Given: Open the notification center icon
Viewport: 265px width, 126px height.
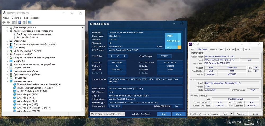Looking at the screenshot, I should click(259, 122).
